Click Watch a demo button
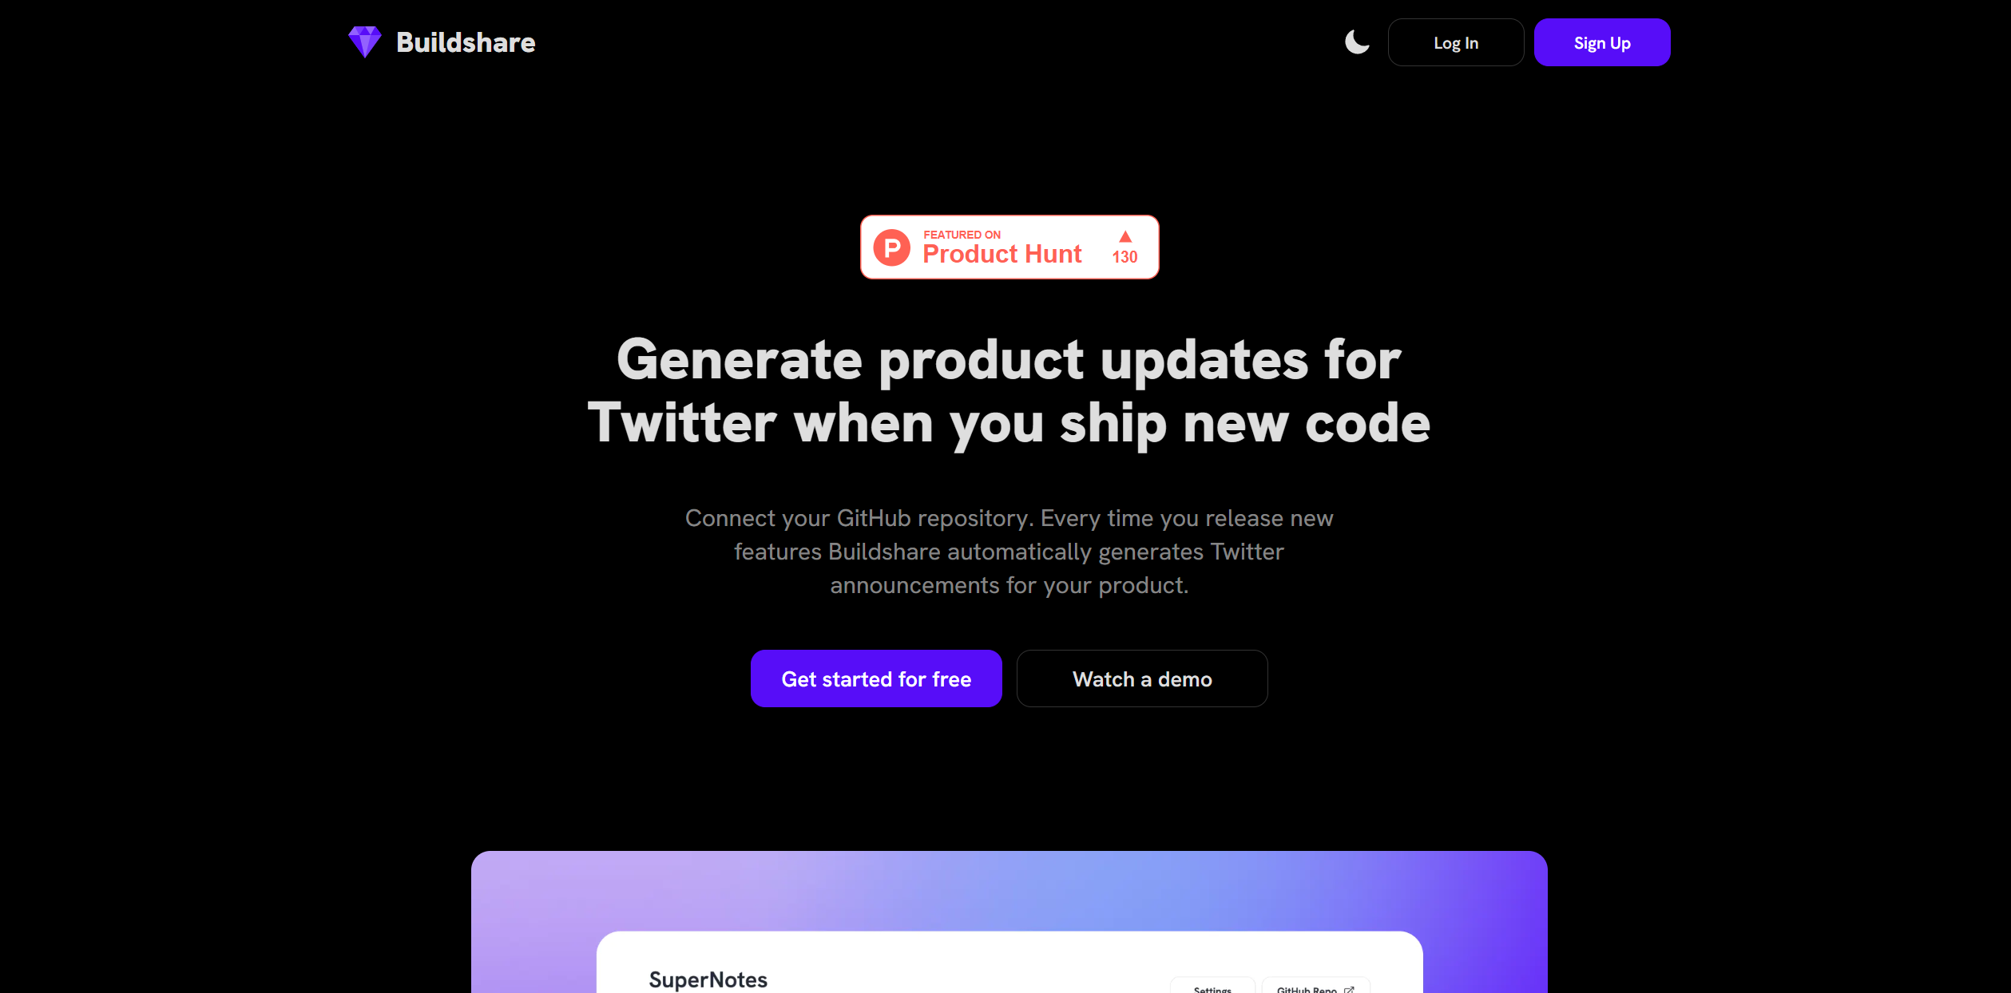Screen dimensions: 2011x993 coord(1143,678)
